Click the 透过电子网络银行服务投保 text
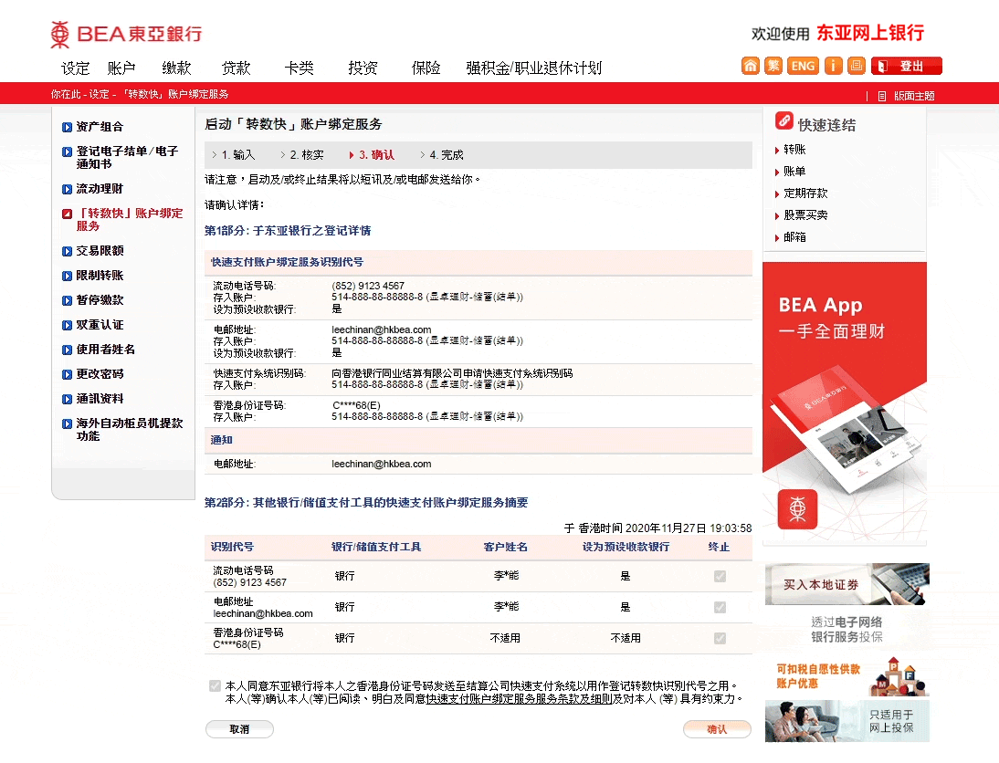 click(847, 629)
